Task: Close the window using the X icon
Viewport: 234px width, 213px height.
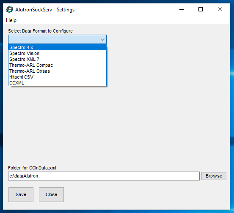Action: 220,10
